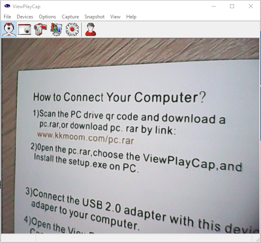261x243 pixels.
Task: Open the Help menu
Action: pyautogui.click(x=131, y=17)
